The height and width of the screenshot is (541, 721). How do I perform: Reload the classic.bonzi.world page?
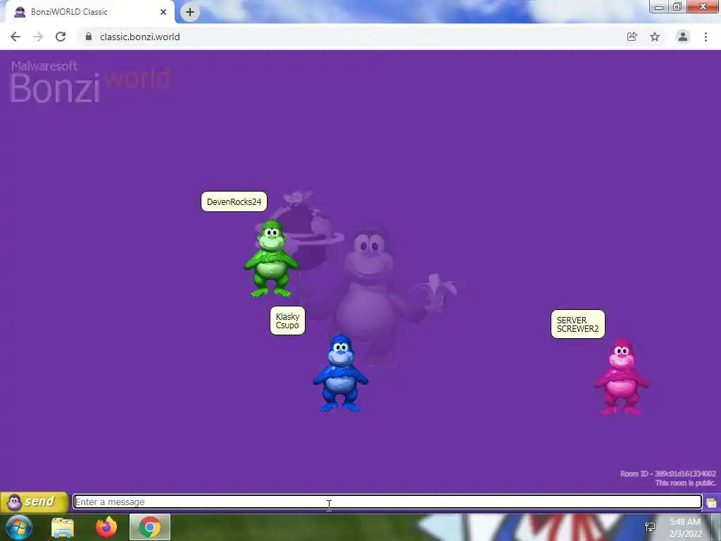[61, 37]
